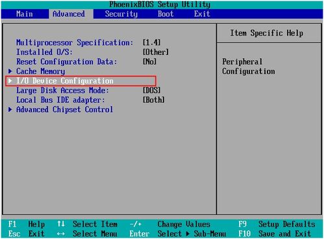Open the Cache Memory submenu entry
The image size is (324, 239).
tap(40, 71)
